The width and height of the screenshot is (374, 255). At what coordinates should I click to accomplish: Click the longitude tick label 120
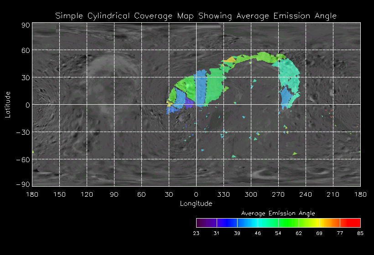click(x=87, y=195)
